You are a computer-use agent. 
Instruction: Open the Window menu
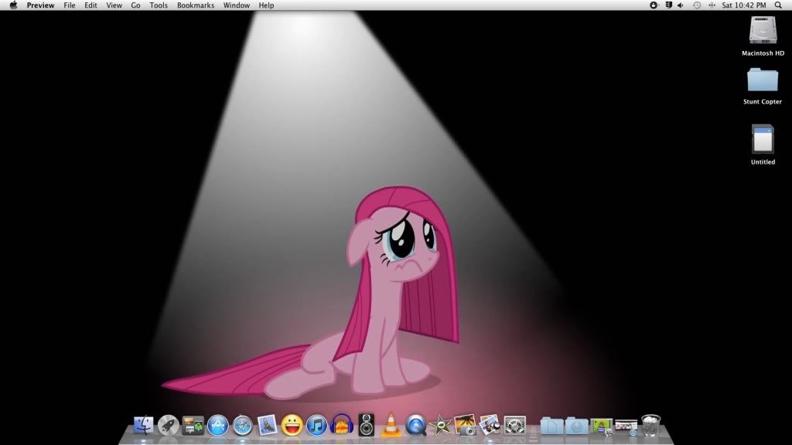pos(237,5)
